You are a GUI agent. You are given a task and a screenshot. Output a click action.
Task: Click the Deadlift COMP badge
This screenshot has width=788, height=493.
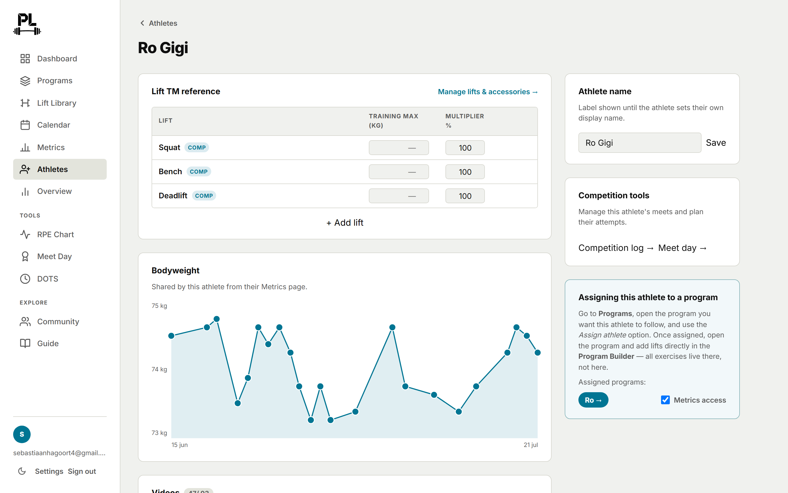tap(204, 196)
